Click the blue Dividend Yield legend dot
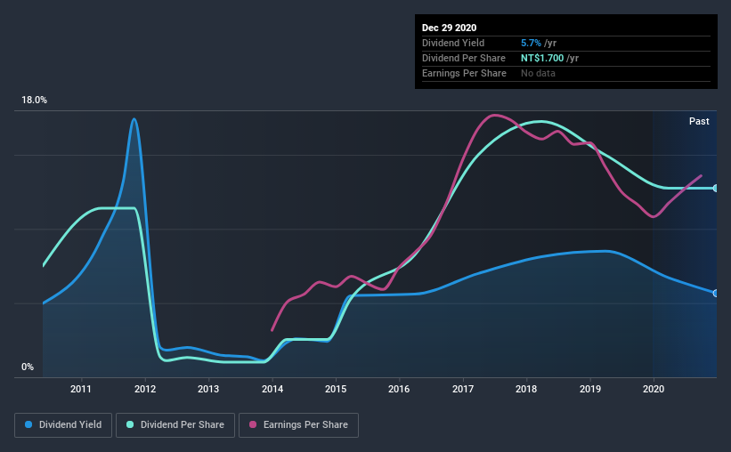Image resolution: width=731 pixels, height=452 pixels. 28,424
